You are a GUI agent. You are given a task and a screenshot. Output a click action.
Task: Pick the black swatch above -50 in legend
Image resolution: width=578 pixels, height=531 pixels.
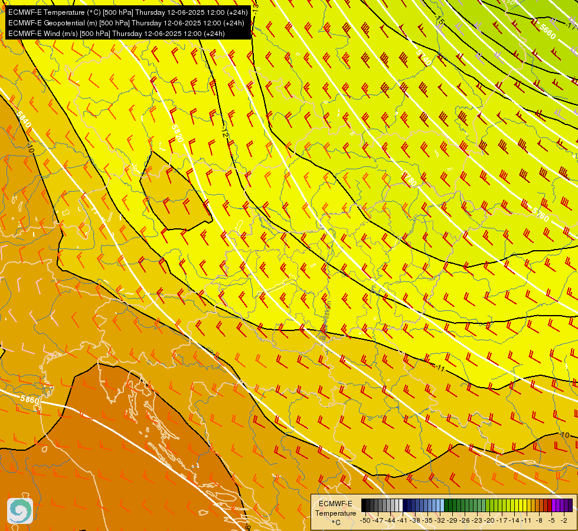click(364, 505)
